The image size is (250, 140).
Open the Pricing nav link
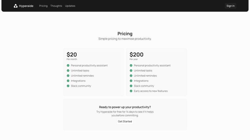(43, 6)
